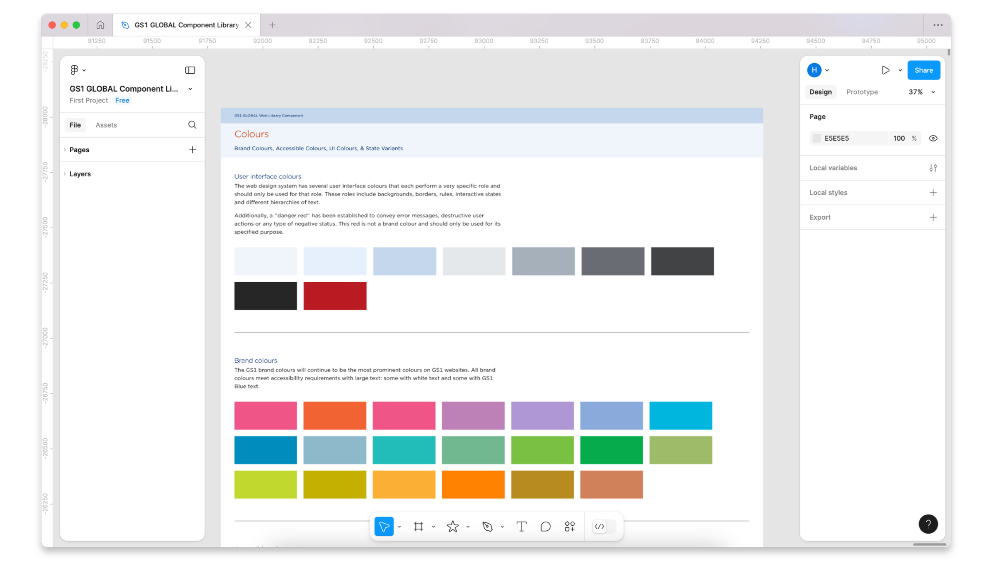The image size is (990, 564).
Task: Add a new page with plus button
Action: [192, 150]
